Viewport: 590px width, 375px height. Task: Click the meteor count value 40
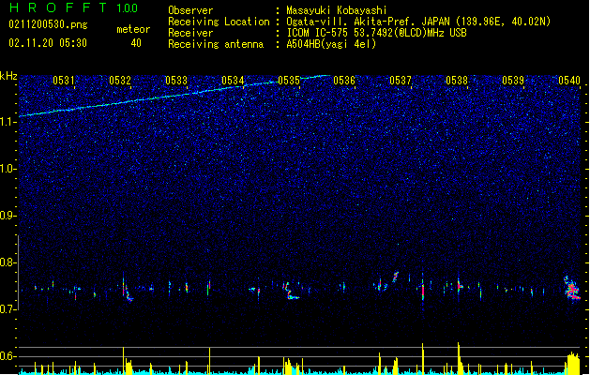[136, 43]
